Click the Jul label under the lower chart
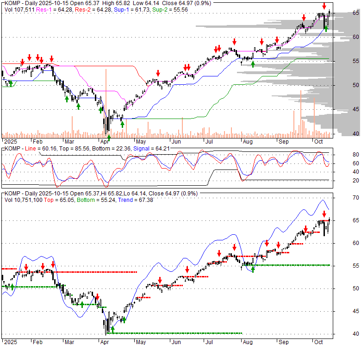The width and height of the screenshot is (361, 345). [x=209, y=342]
